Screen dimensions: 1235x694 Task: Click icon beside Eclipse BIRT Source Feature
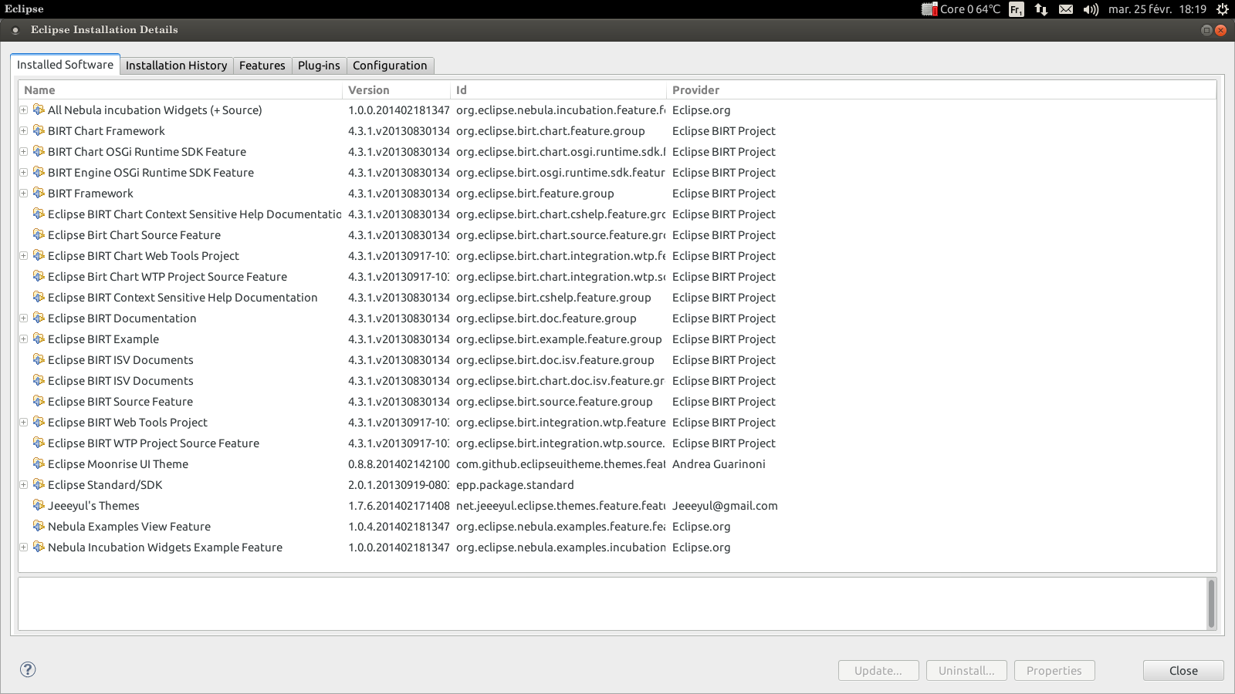coord(39,402)
